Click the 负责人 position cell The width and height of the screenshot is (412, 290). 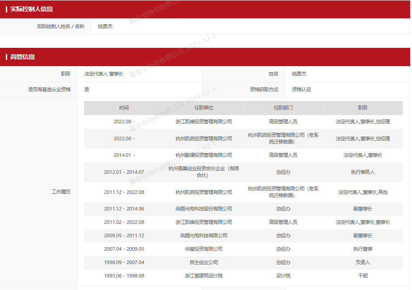point(363,262)
